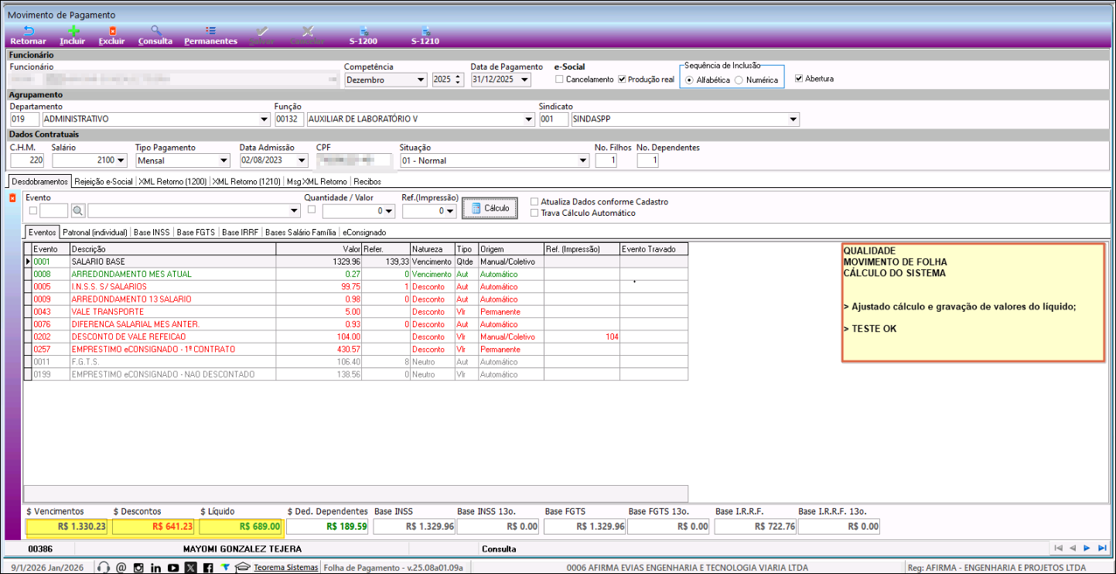Toggle the Trava Cálculo Automático checkbox
1116x574 pixels.
(x=534, y=214)
